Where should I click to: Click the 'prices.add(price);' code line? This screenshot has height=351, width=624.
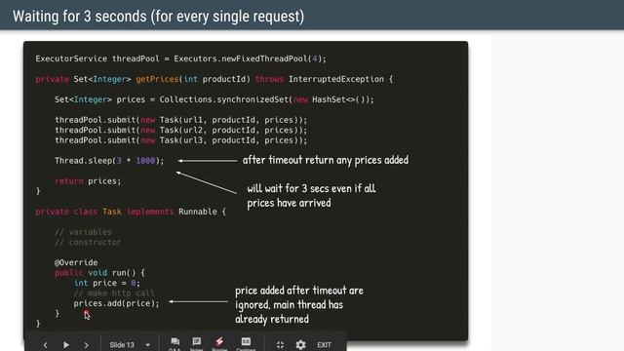pos(116,303)
